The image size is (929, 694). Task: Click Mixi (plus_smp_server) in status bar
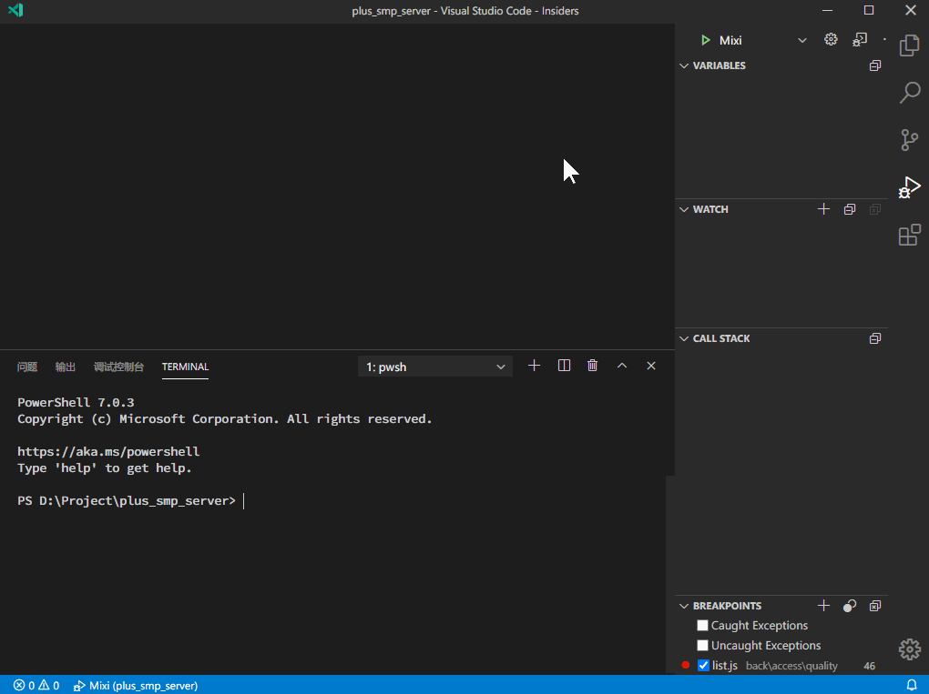point(136,686)
